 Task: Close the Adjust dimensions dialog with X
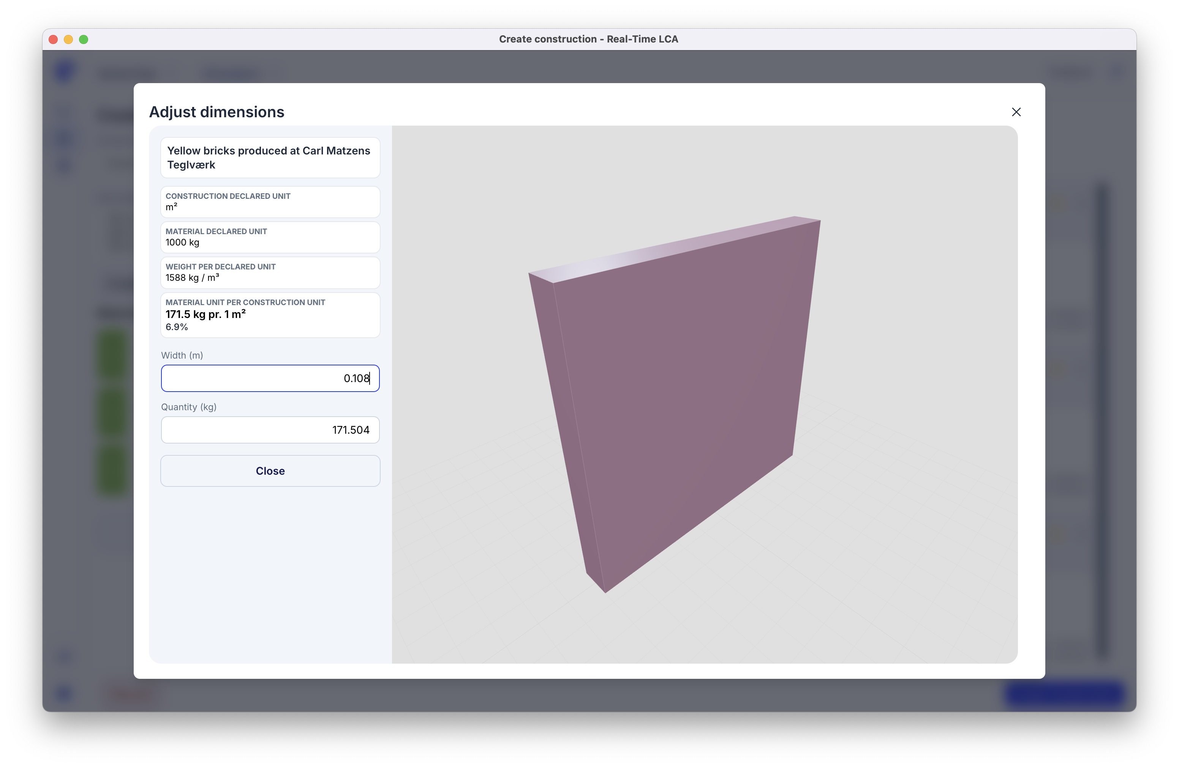point(1016,112)
